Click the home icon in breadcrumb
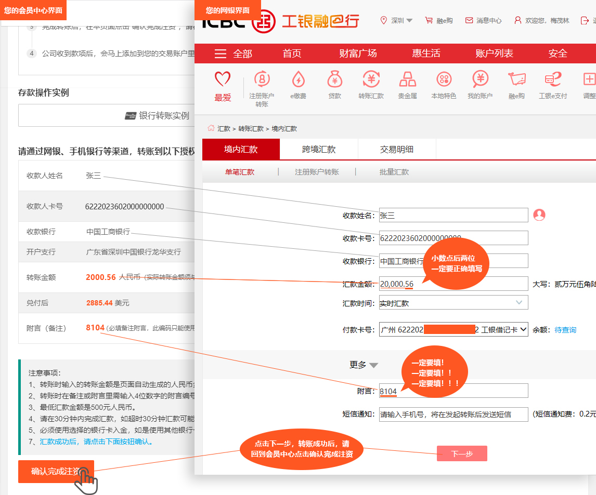This screenshot has height=495, width=596. pos(211,128)
